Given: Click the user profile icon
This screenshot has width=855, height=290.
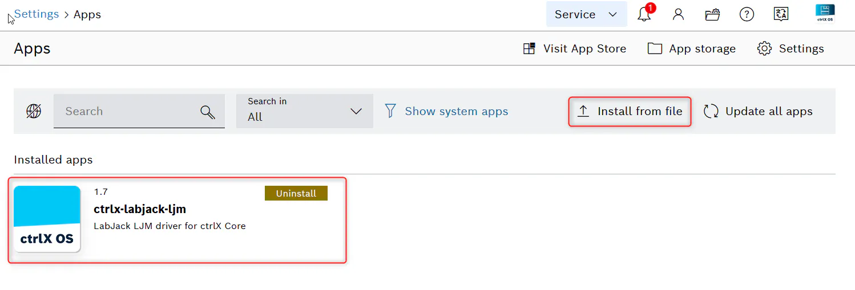Looking at the screenshot, I should (678, 14).
